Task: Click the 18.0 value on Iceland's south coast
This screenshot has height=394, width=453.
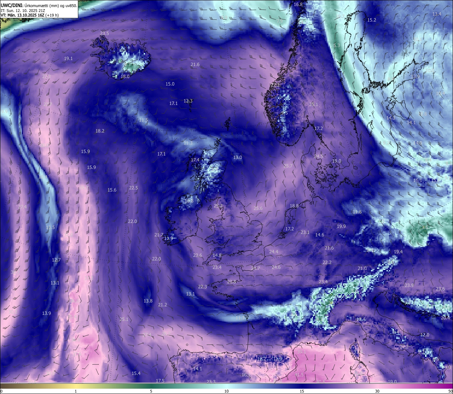Action: point(125,77)
